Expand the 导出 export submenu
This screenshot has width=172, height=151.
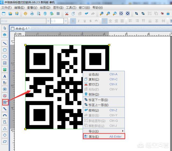[104, 131]
